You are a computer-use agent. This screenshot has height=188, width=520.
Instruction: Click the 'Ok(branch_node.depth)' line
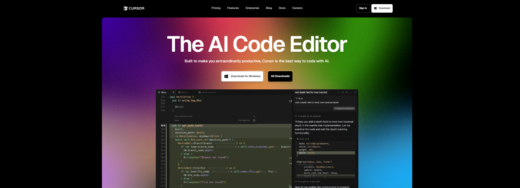(198, 150)
